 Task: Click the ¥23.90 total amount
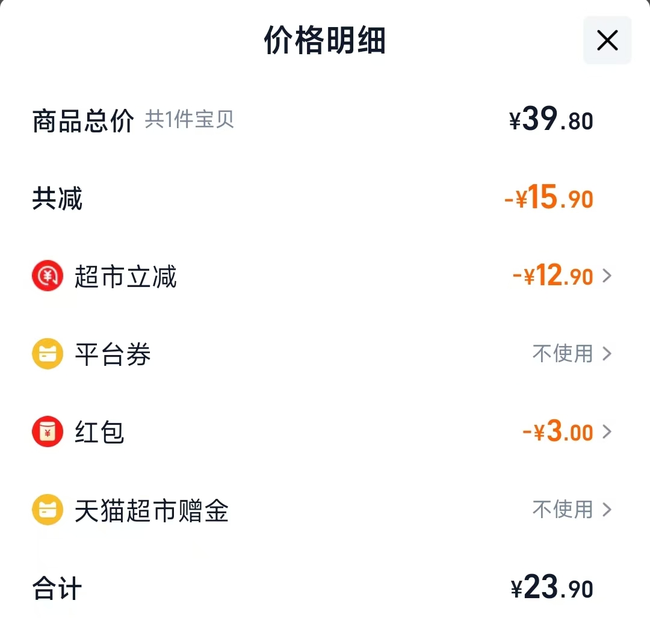click(552, 587)
